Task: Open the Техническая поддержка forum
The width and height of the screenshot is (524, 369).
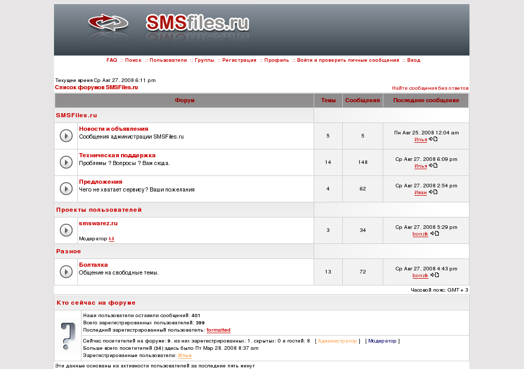Action: pyautogui.click(x=117, y=155)
